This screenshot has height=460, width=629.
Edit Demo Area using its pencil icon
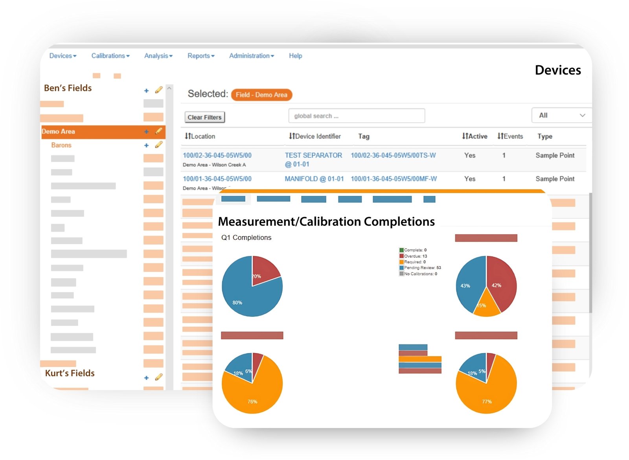click(158, 131)
